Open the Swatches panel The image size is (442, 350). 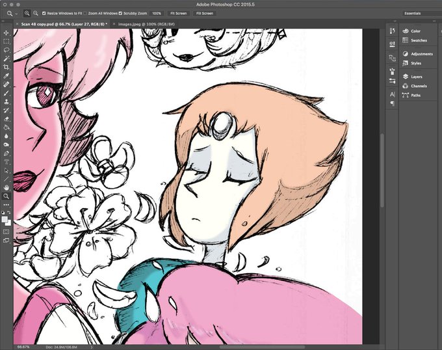pos(420,40)
